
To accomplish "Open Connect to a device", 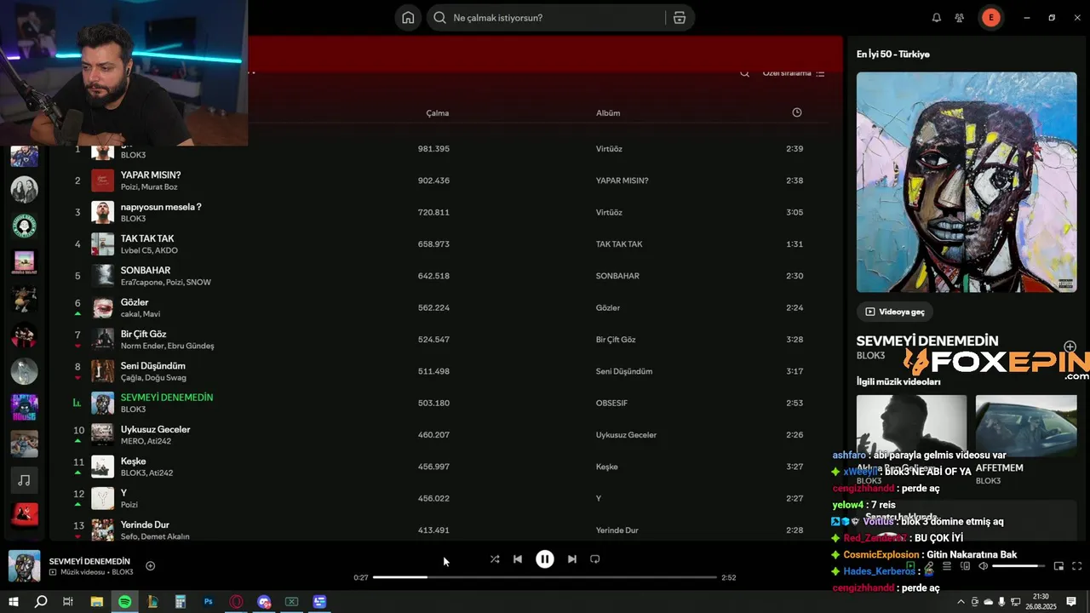I will point(964,566).
